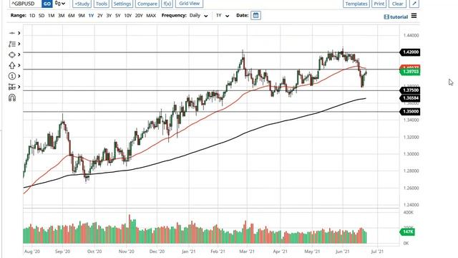Set range to 1M

[51, 16]
